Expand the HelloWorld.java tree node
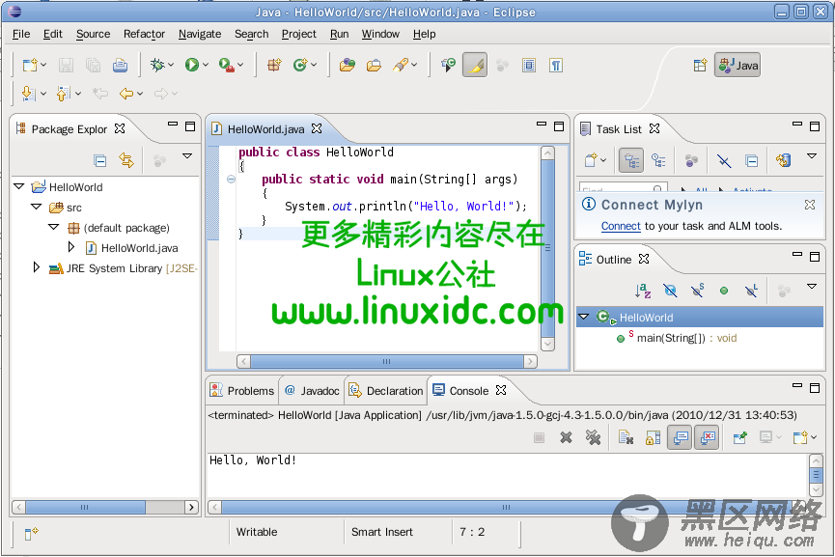835x557 pixels. [71, 247]
